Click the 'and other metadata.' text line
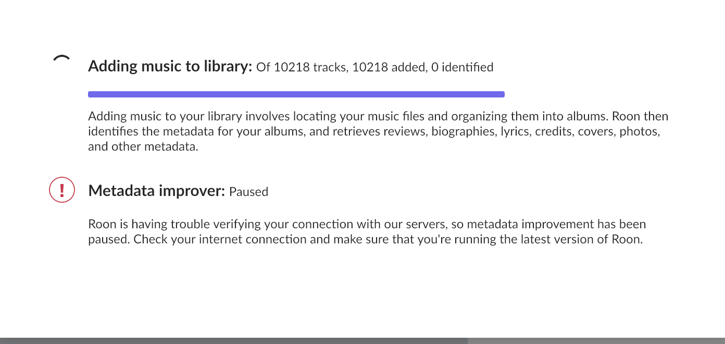The height and width of the screenshot is (344, 725). (143, 146)
